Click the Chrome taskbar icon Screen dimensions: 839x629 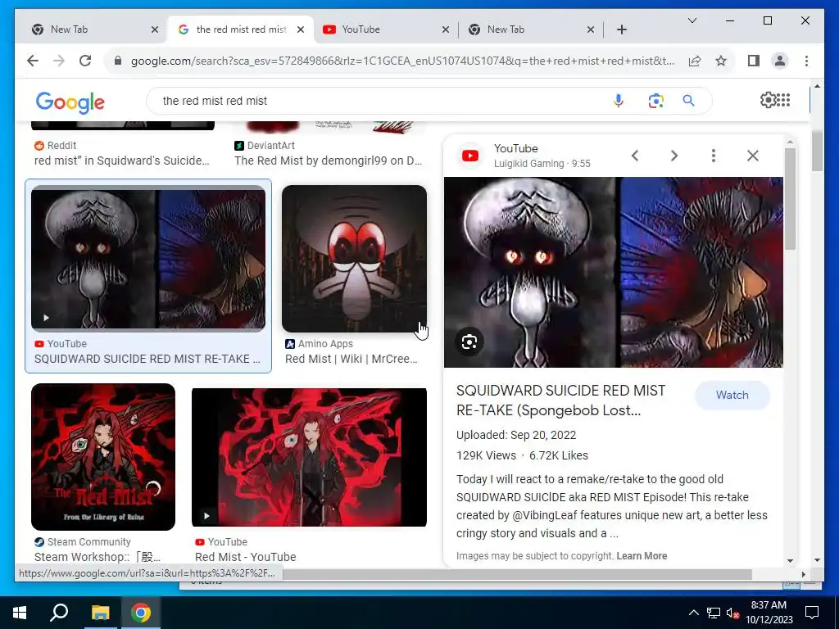[141, 613]
